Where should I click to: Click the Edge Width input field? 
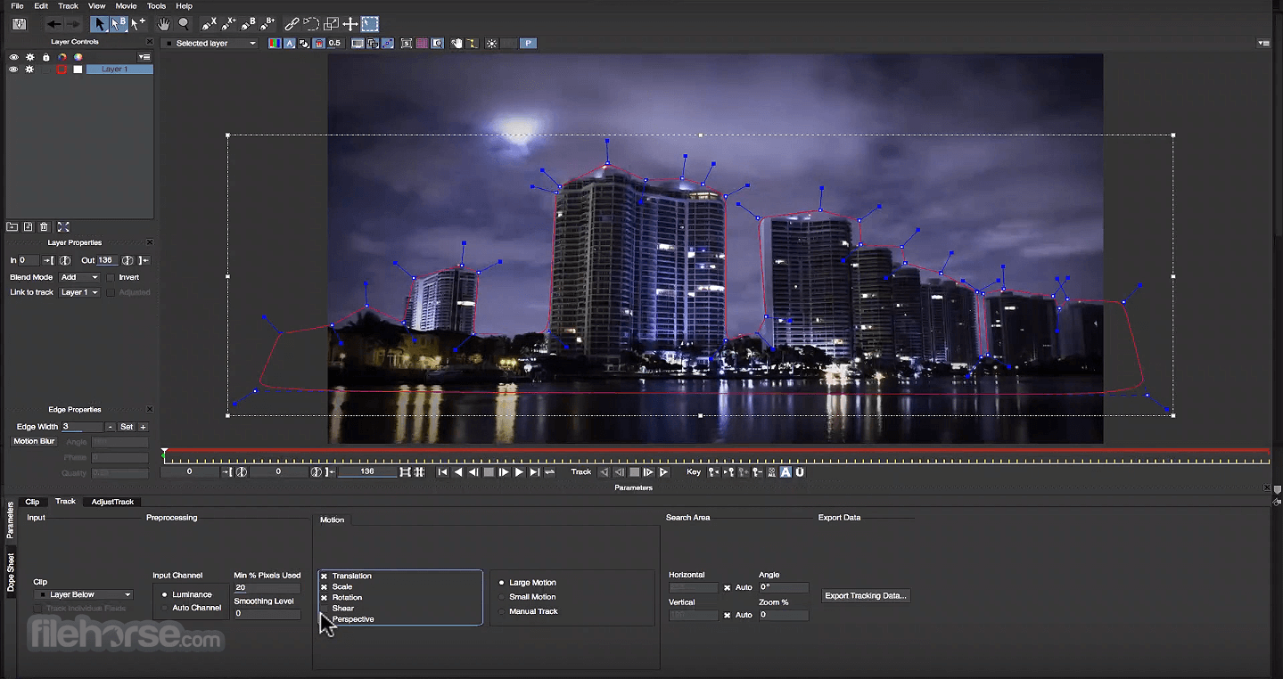coord(82,427)
